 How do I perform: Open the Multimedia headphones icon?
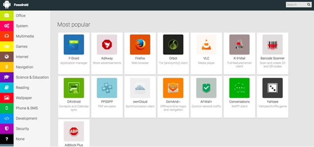click(7, 36)
